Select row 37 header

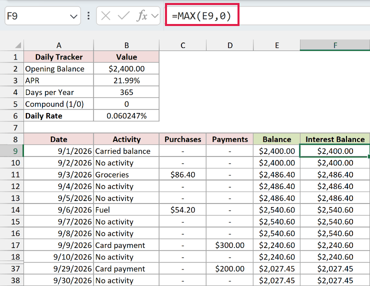(12, 268)
